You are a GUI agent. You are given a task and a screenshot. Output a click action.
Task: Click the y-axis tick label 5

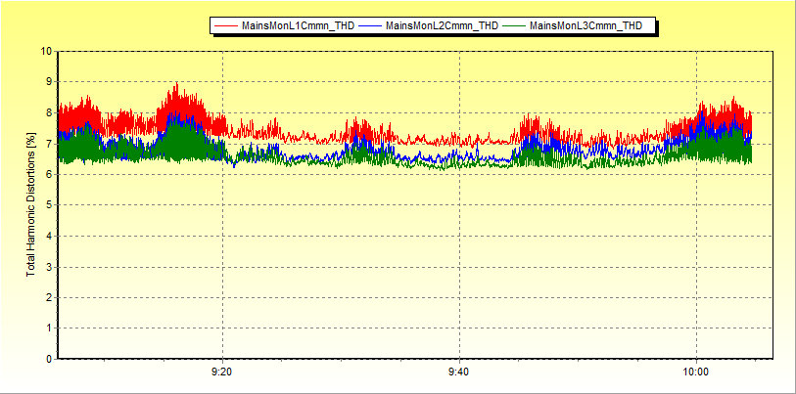(49, 205)
